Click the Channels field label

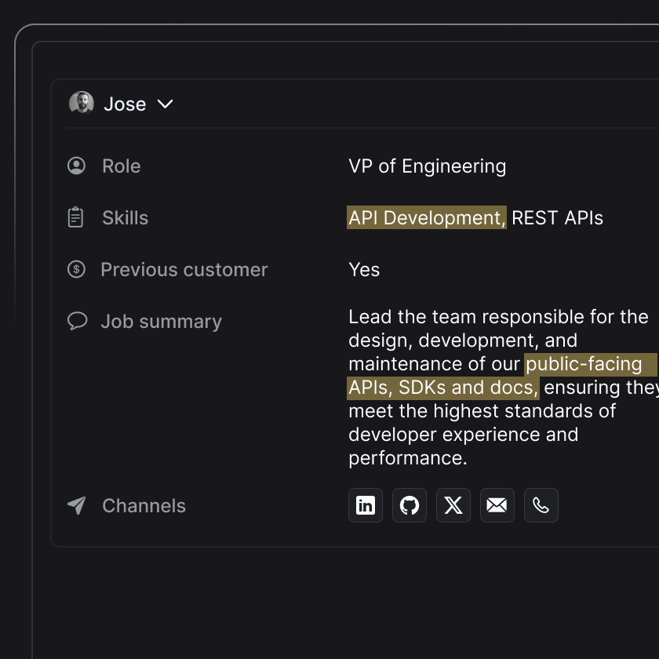coord(144,505)
